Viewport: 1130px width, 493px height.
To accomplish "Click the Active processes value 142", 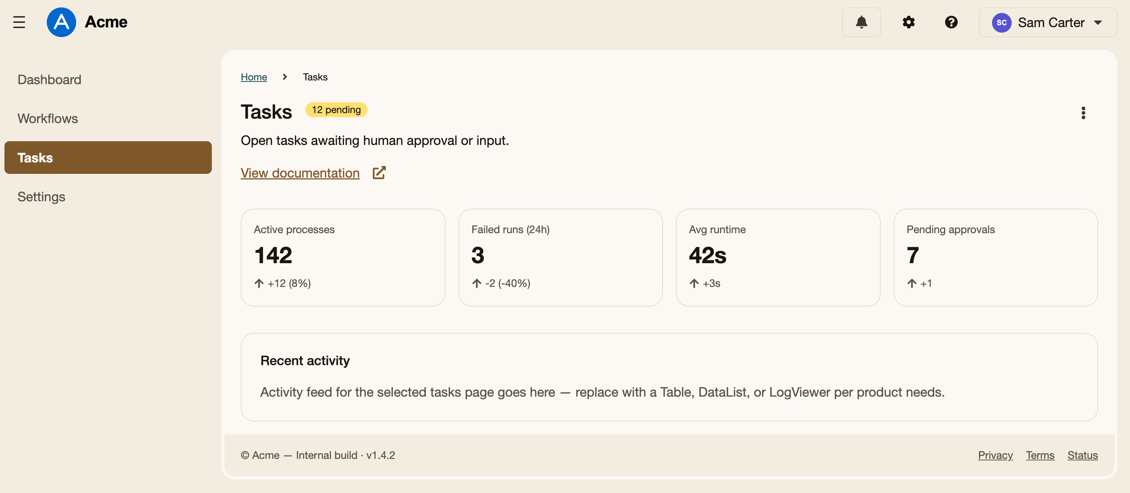I will (273, 255).
